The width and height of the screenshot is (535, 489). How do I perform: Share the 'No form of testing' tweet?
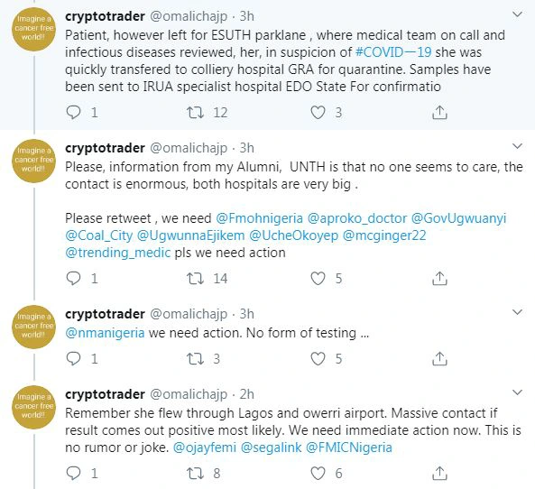pyautogui.click(x=439, y=359)
